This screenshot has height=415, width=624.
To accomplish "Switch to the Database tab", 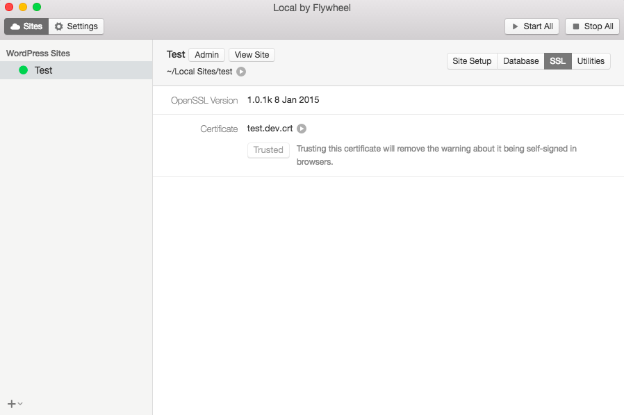I will (520, 61).
